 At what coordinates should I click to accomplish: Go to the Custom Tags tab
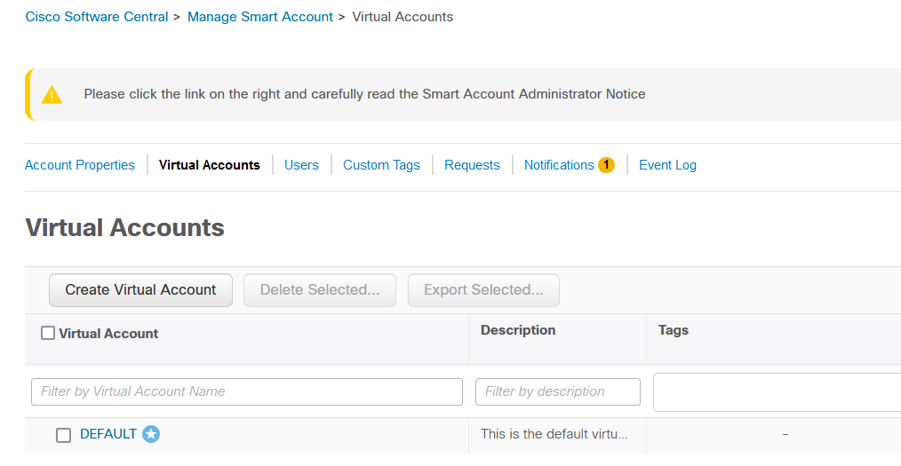[381, 165]
